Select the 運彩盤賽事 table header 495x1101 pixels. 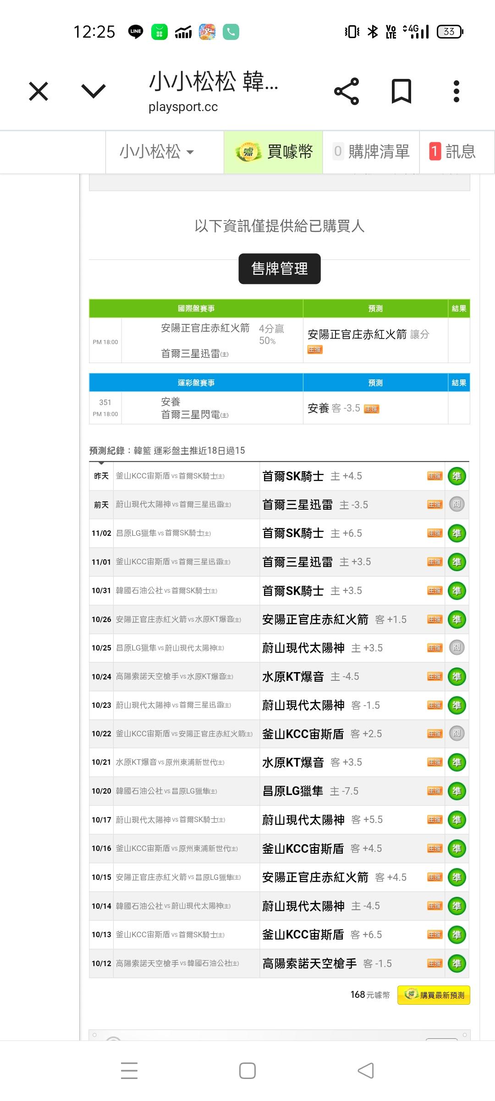point(196,383)
